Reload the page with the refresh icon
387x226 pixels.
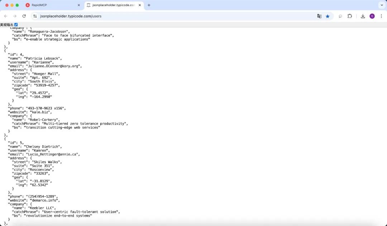(24, 16)
